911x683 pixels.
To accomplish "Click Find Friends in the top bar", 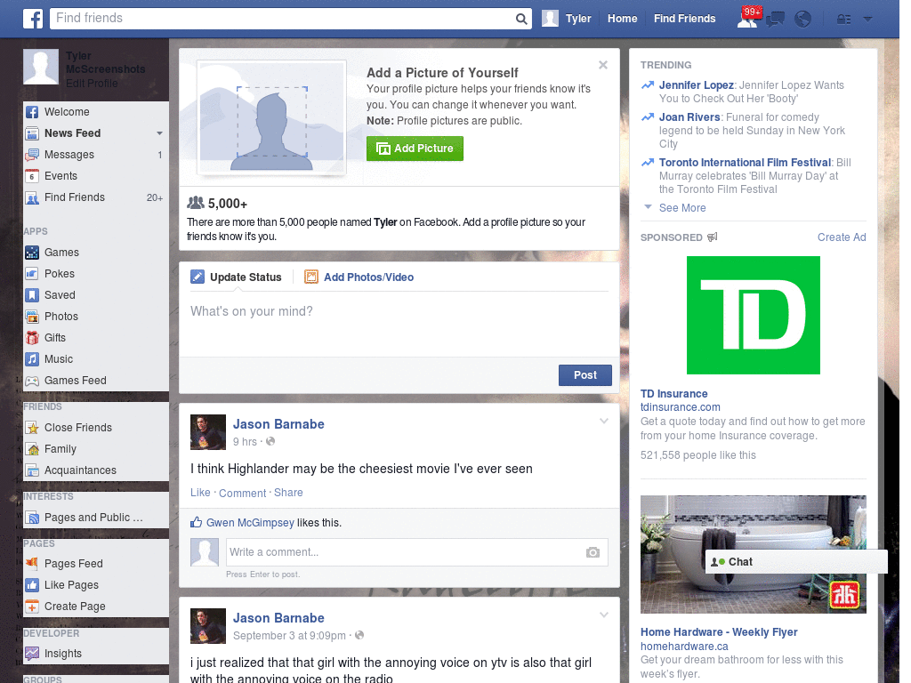I will (684, 19).
